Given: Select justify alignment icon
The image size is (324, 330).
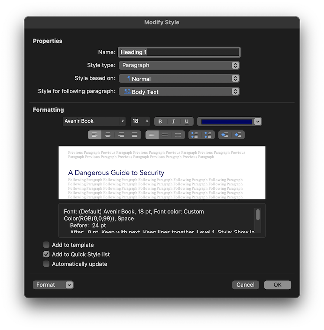Looking at the screenshot, I should (x=135, y=135).
